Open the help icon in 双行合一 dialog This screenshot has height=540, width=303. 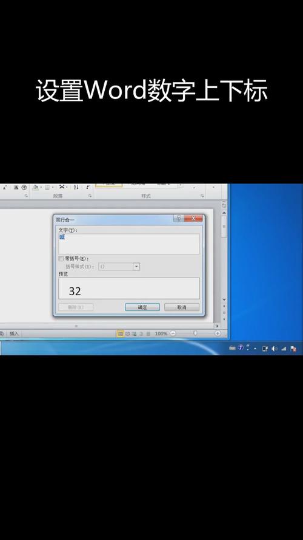coord(178,218)
